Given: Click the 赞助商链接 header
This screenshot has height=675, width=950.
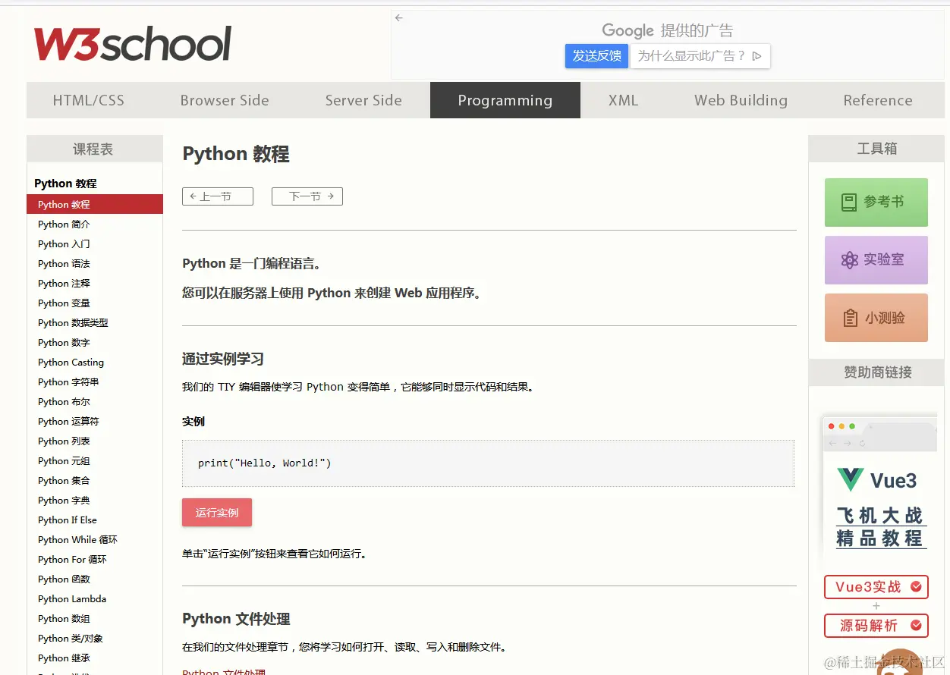Looking at the screenshot, I should coord(877,372).
